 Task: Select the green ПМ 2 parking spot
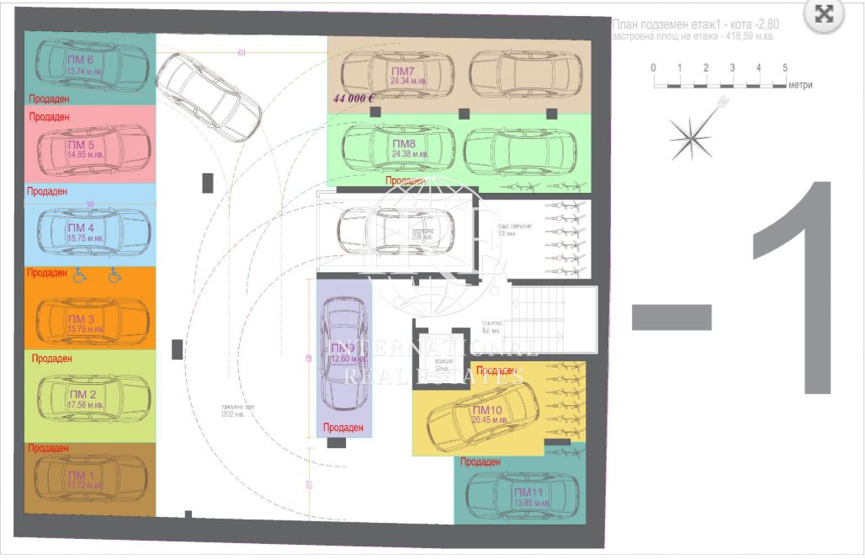(90, 396)
